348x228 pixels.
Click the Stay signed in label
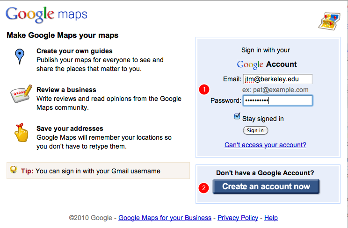tap(263, 119)
